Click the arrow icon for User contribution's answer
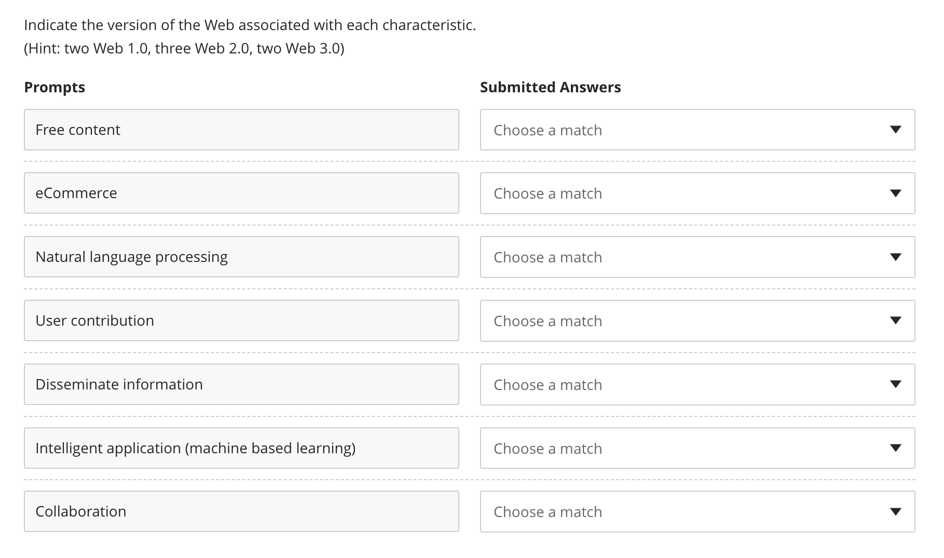This screenshot has width=944, height=558. tap(896, 321)
